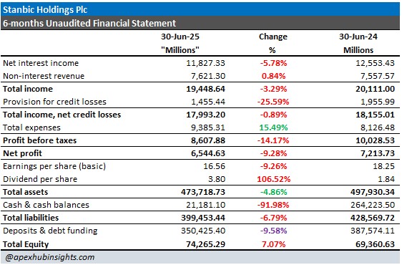This screenshot has width=402, height=265.
Task: Click the Total assets value 473,718.73
Action: point(203,192)
